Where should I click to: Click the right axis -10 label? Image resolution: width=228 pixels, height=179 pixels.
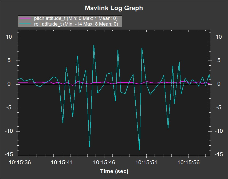219,131
